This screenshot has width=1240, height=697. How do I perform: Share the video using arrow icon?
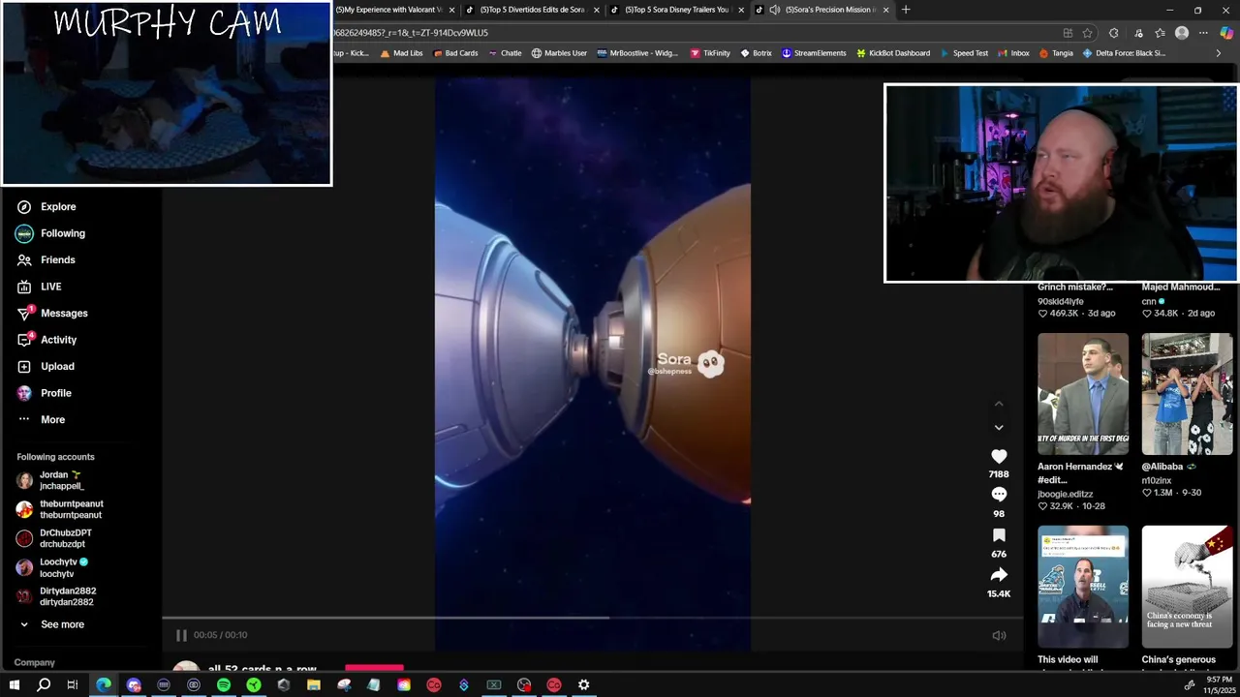click(999, 575)
